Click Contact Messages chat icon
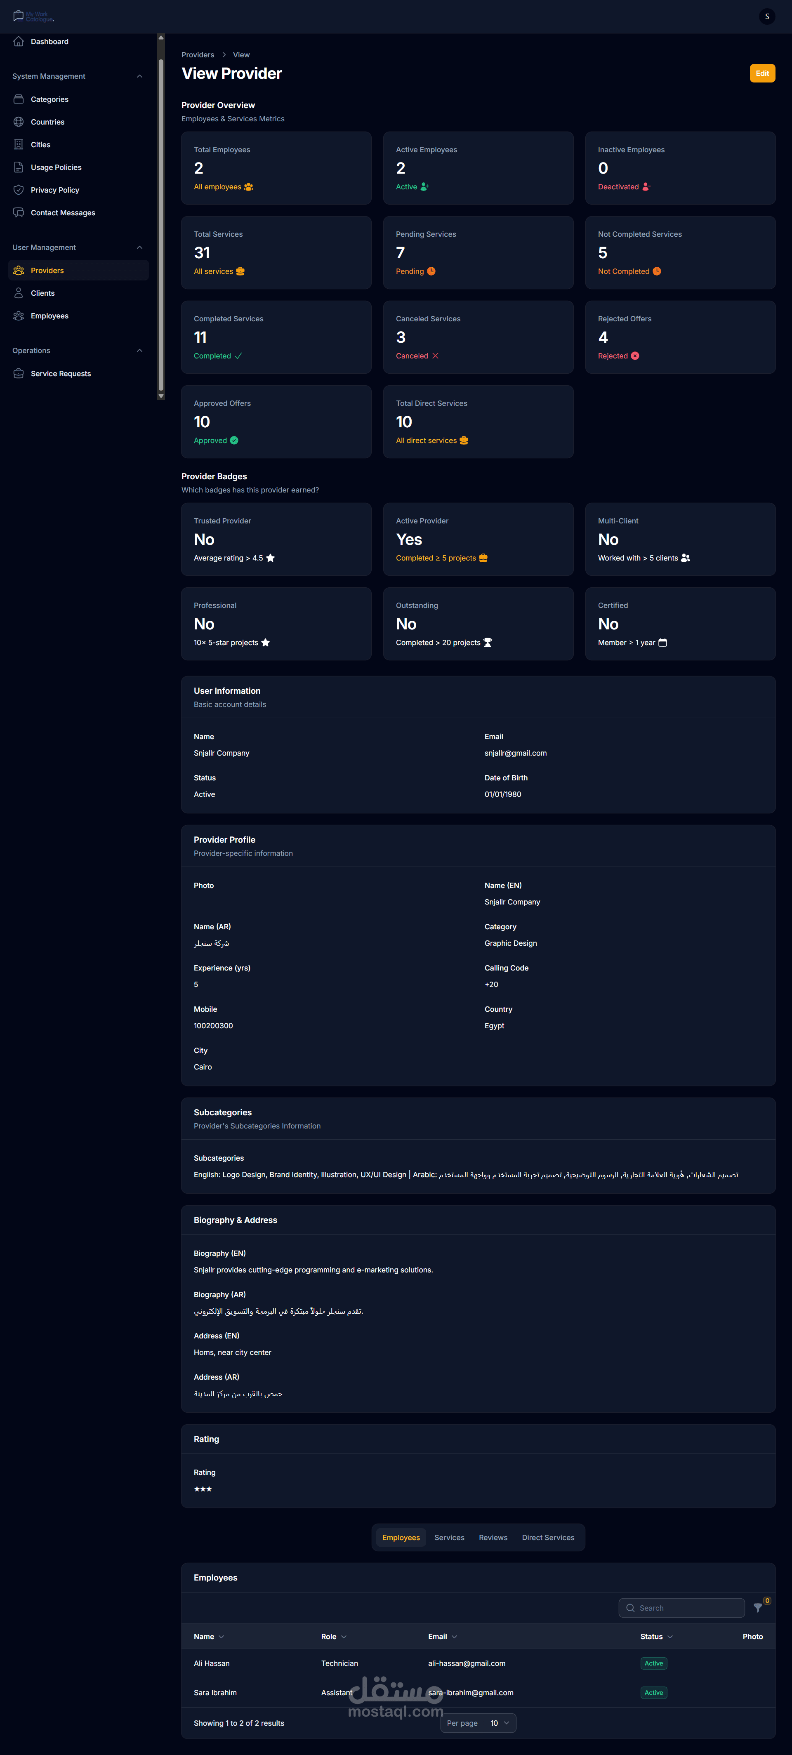 click(x=19, y=212)
